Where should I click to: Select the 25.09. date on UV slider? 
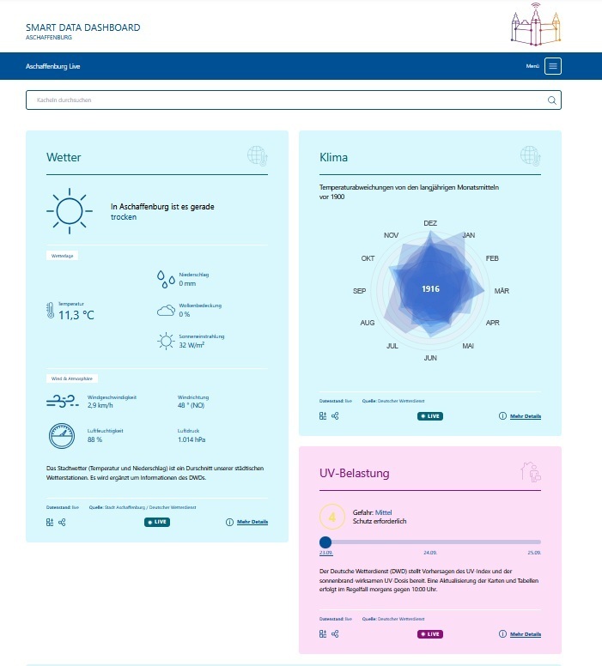(x=534, y=553)
